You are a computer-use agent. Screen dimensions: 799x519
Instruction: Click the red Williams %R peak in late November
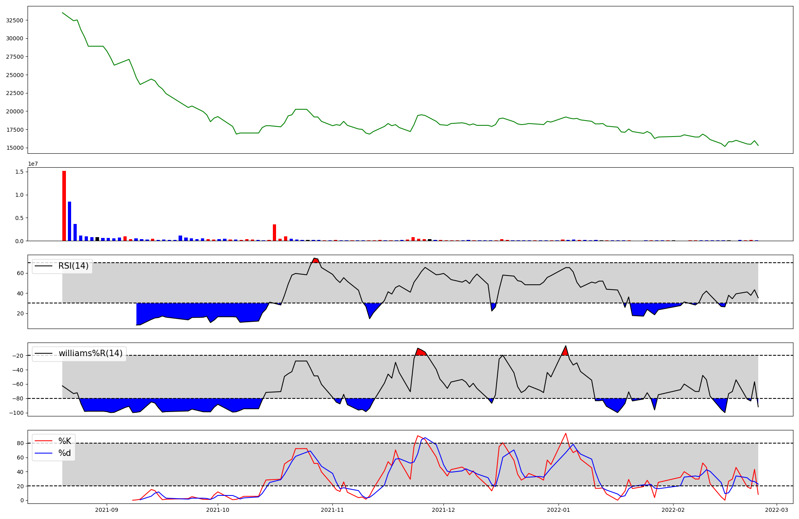coord(420,352)
